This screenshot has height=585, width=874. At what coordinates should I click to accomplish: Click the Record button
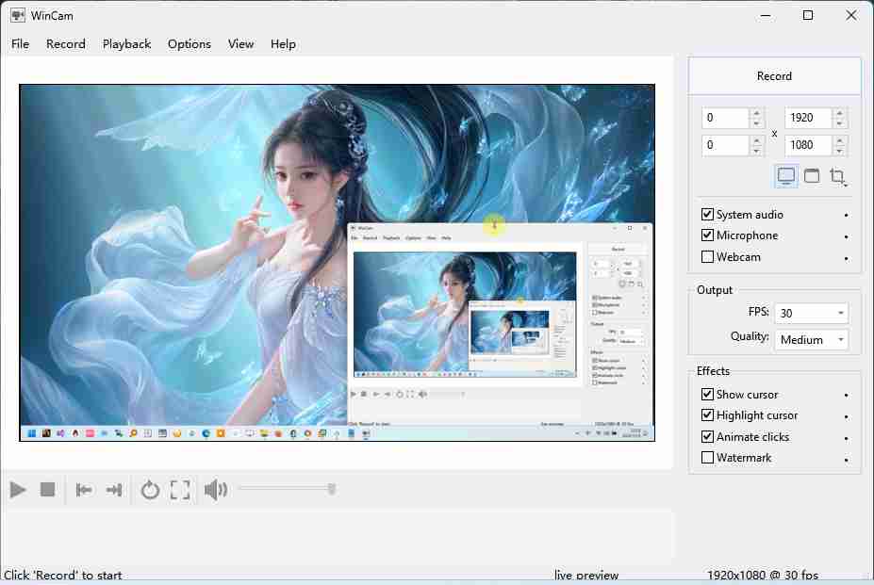coord(774,76)
